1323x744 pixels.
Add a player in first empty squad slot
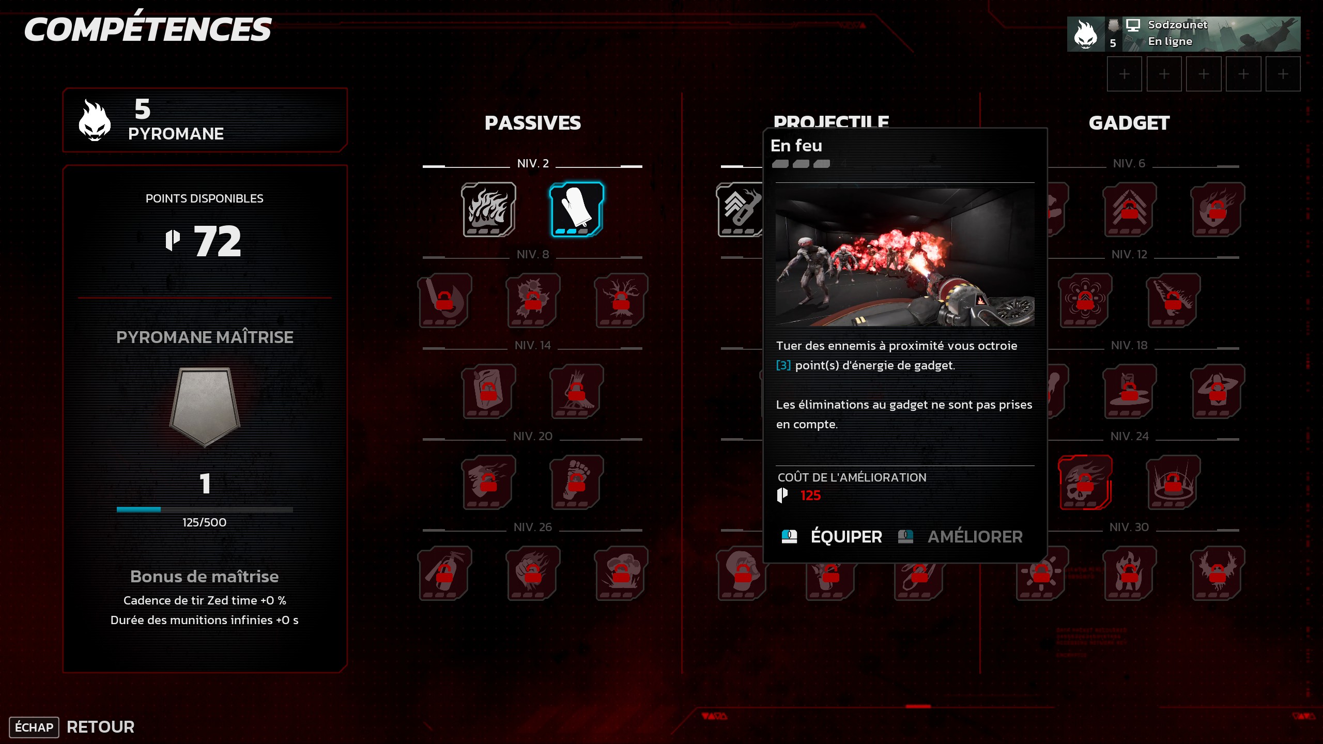[1124, 74]
